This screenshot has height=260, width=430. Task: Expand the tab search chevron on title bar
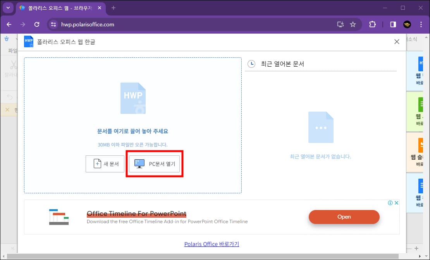click(x=8, y=8)
